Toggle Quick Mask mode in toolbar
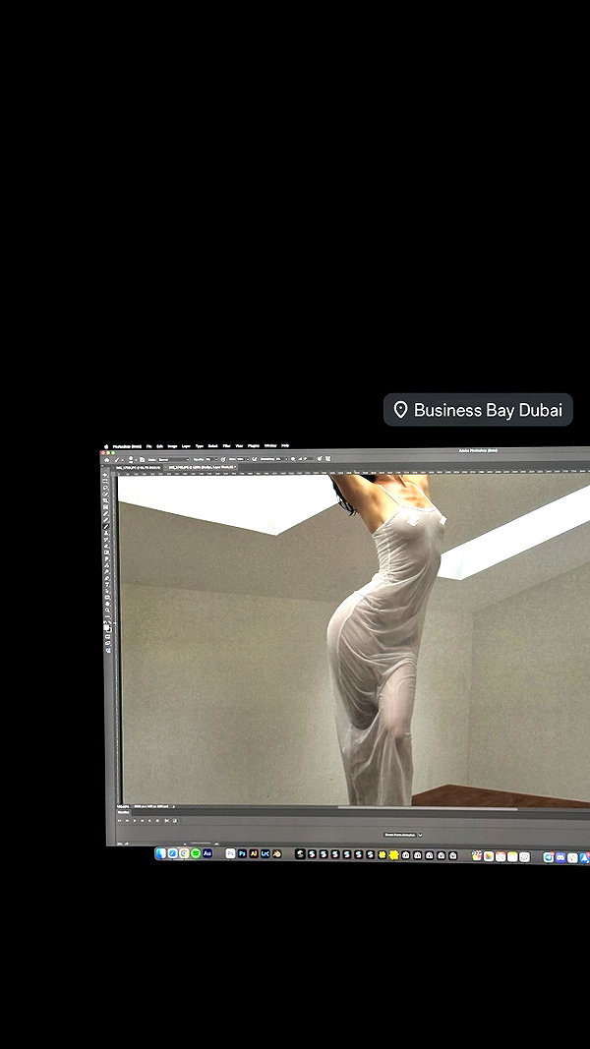Image resolution: width=590 pixels, height=1049 pixels. pyautogui.click(x=107, y=636)
